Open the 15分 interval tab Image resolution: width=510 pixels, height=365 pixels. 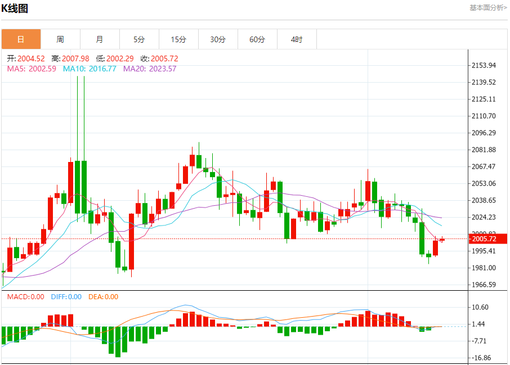tap(178, 39)
